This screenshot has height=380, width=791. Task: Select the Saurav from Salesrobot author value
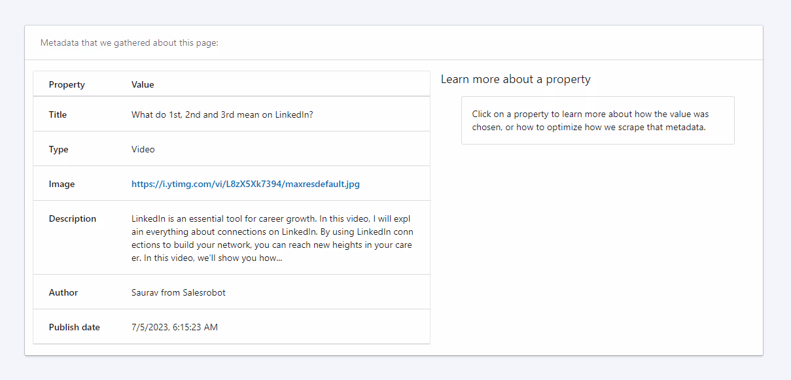click(x=178, y=292)
